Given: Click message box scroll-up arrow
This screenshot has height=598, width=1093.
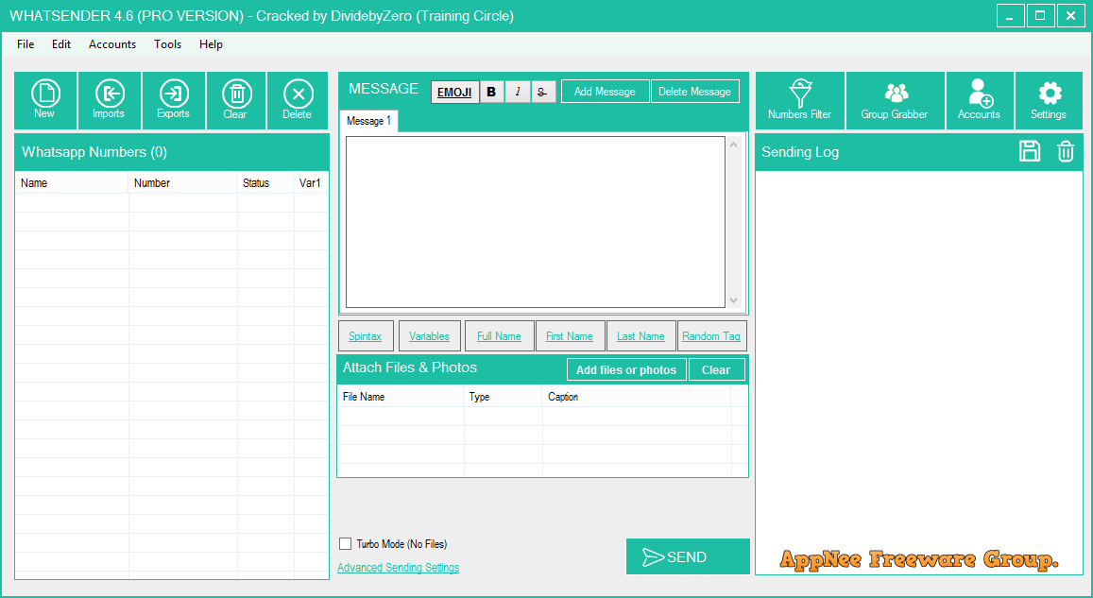Looking at the screenshot, I should [733, 145].
